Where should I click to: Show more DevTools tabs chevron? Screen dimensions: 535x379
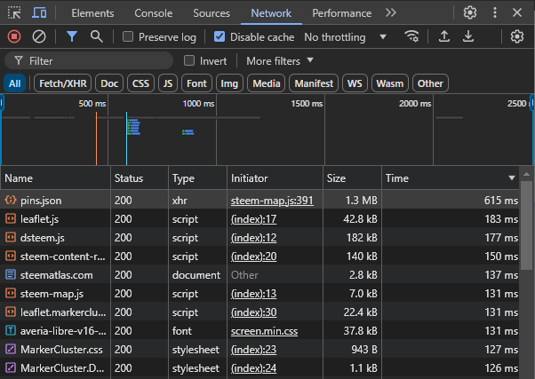[391, 13]
